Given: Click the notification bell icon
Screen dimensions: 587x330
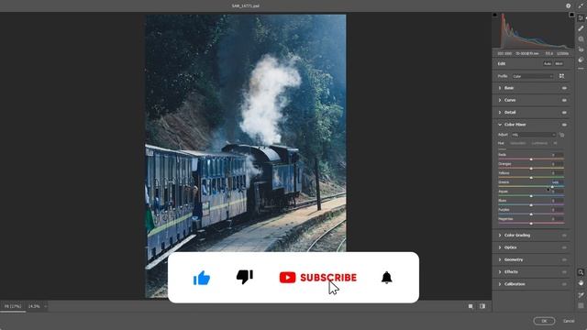Looking at the screenshot, I should 386,278.
